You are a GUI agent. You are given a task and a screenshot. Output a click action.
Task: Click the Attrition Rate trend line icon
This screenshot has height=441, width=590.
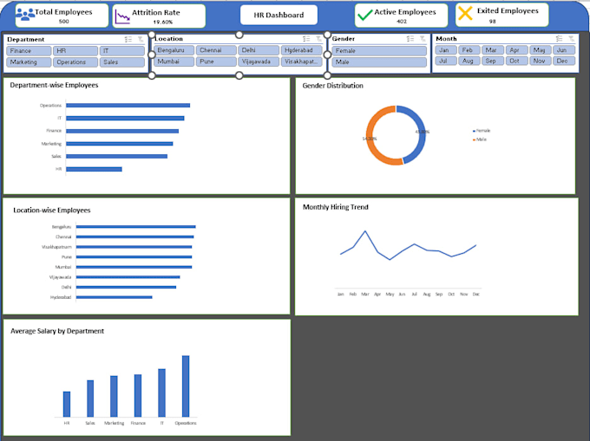pos(122,17)
